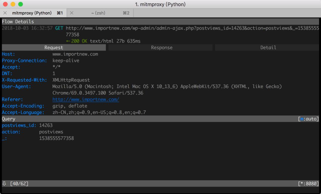Select the gzip, deflate value
The width and height of the screenshot is (321, 194).
pyautogui.click(x=70, y=106)
